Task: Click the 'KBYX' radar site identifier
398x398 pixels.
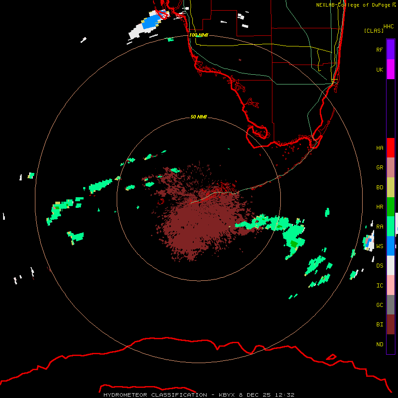Action: pyautogui.click(x=227, y=395)
